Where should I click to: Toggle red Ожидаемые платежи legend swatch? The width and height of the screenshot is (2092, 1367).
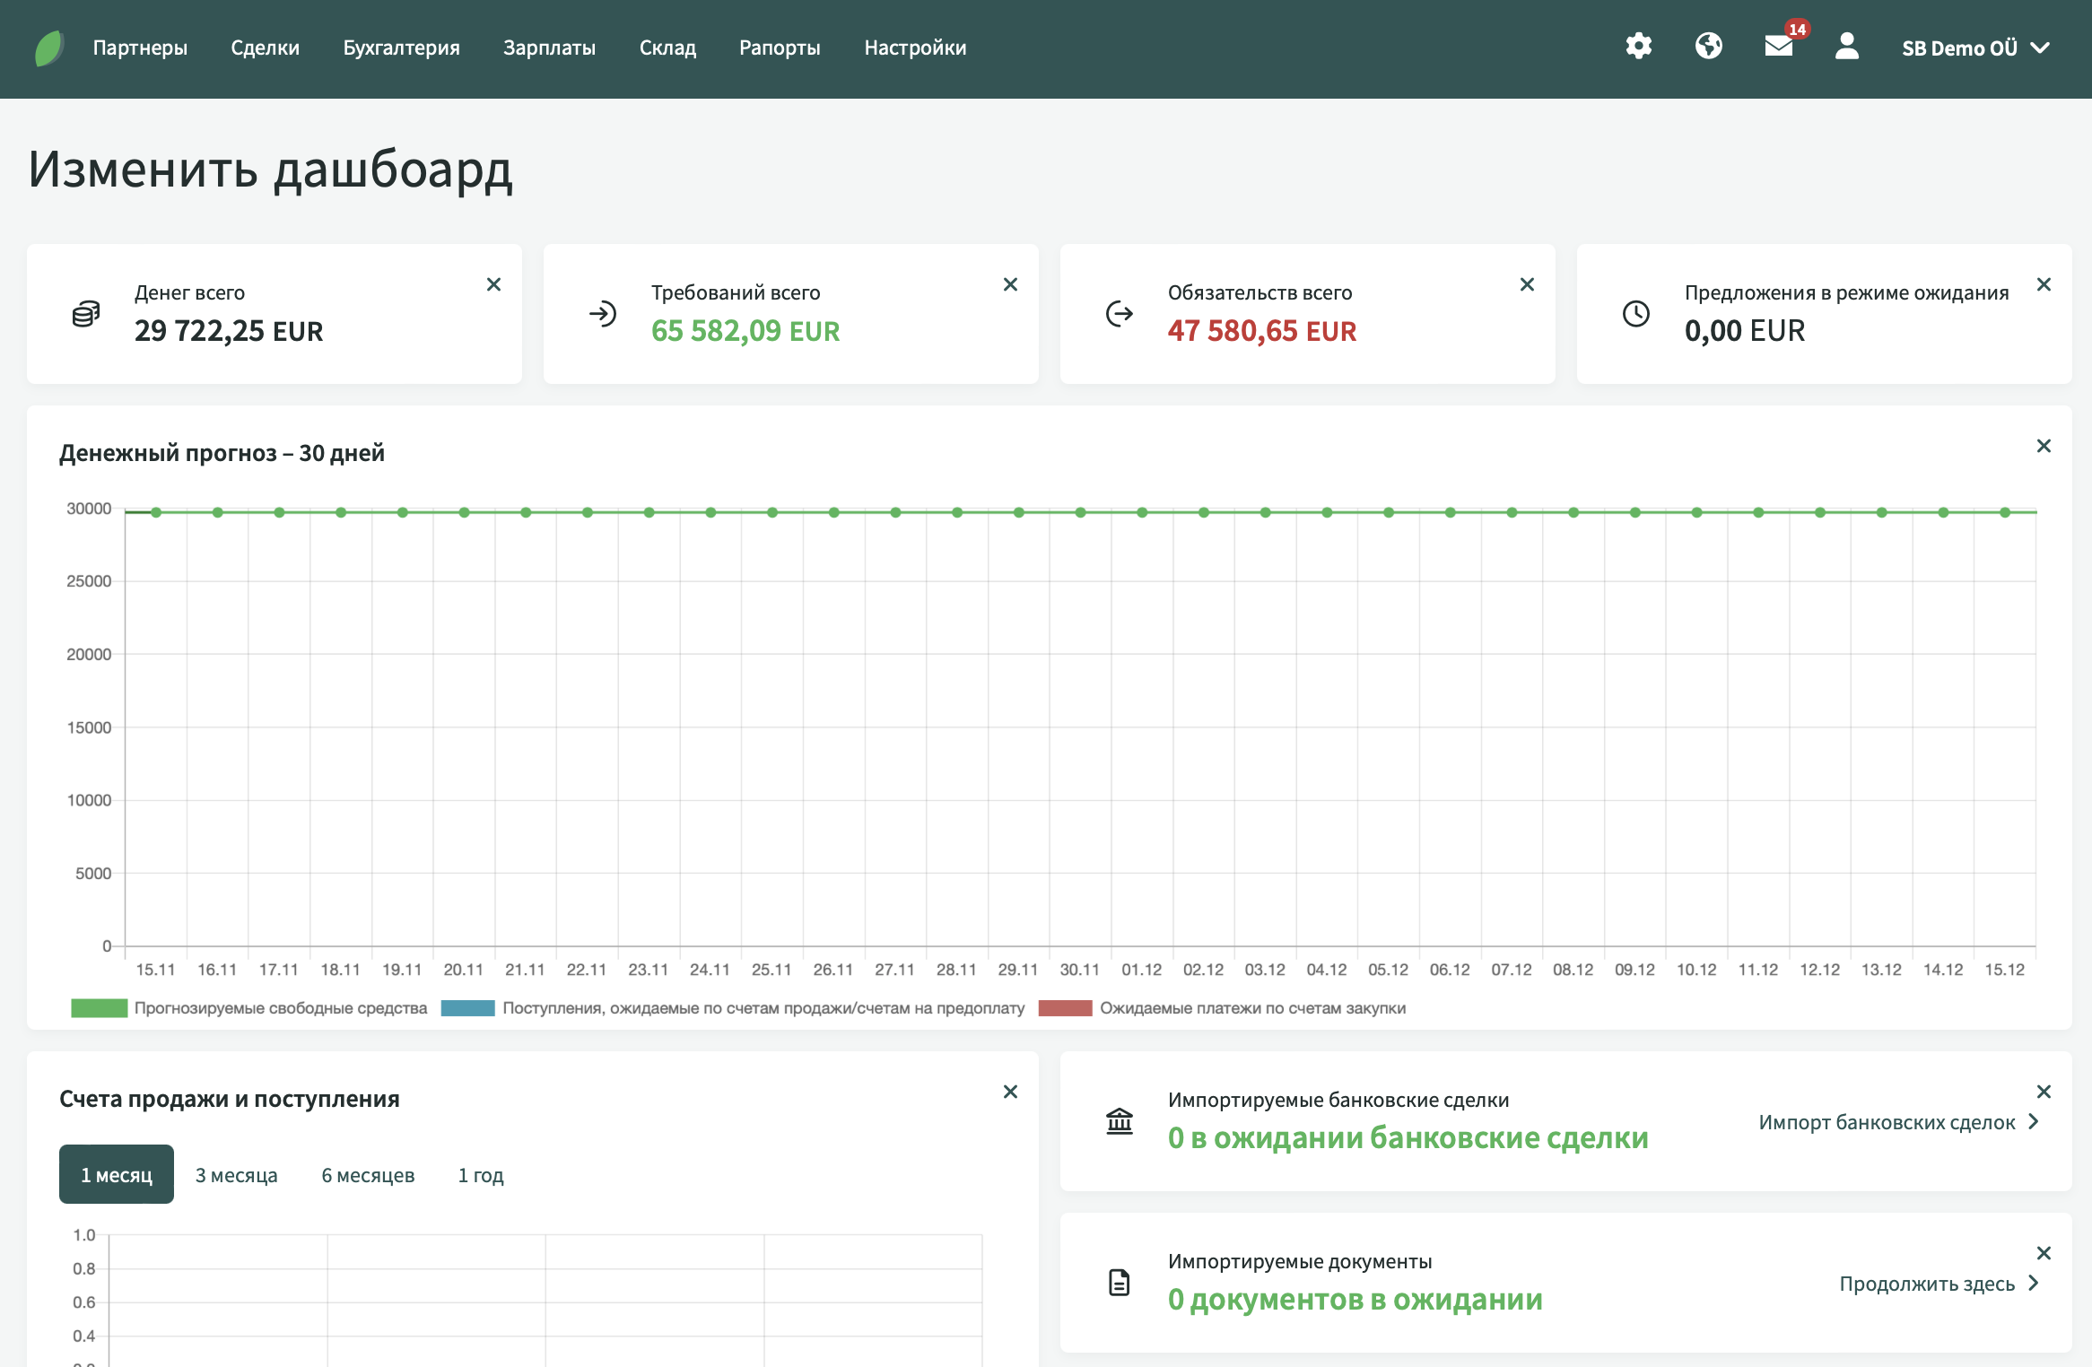(x=1065, y=1008)
